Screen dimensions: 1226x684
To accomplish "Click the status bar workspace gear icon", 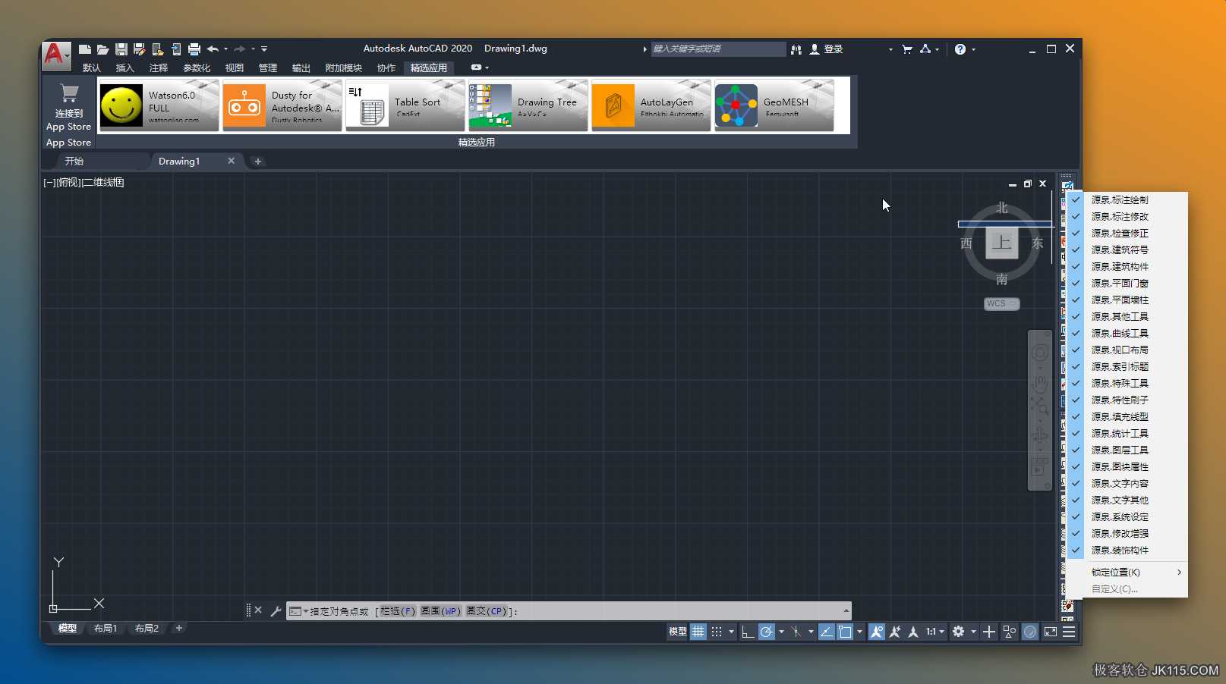I will (958, 632).
